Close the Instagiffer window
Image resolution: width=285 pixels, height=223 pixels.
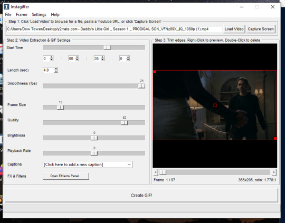coord(273,7)
